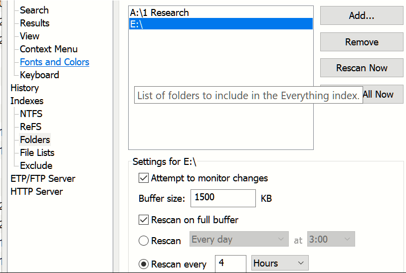Select A:\1 Research folder entry
The width and height of the screenshot is (406, 273).
pyautogui.click(x=221, y=12)
